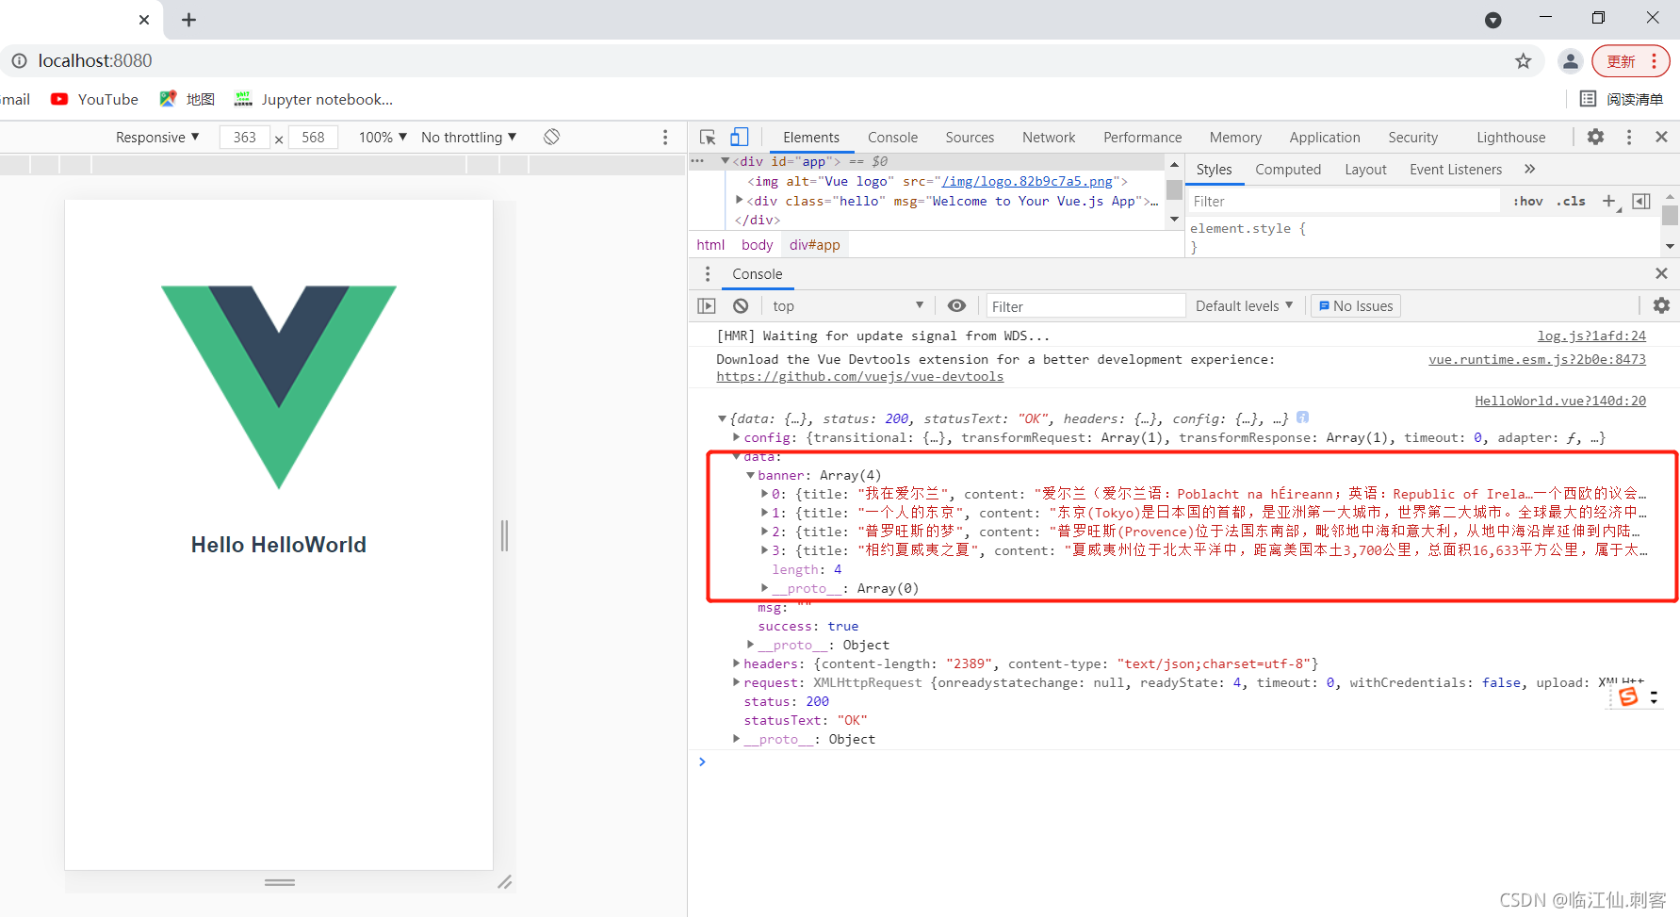Collapse the banner Array(4) entry
1680x917 pixels.
(x=750, y=475)
